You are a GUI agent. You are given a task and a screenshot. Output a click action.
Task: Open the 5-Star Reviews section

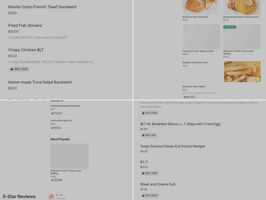click(x=19, y=196)
